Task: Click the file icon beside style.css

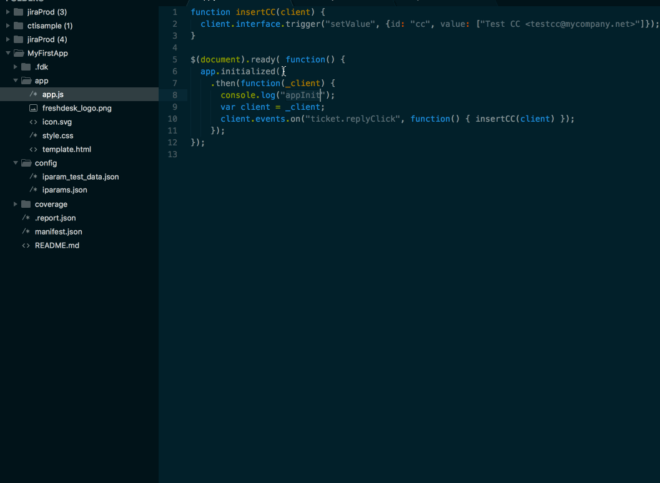Action: point(34,135)
